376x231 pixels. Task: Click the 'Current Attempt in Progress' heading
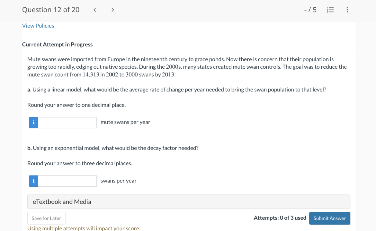coord(57,45)
